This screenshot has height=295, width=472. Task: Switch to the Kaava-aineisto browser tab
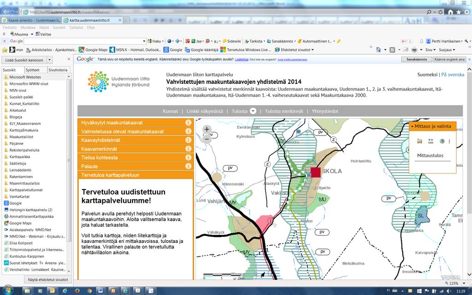31,20
